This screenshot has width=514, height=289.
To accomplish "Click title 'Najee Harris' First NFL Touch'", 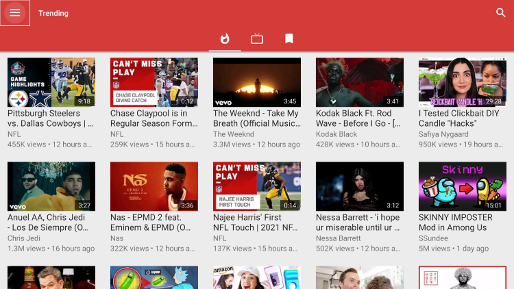I will tap(256, 223).
